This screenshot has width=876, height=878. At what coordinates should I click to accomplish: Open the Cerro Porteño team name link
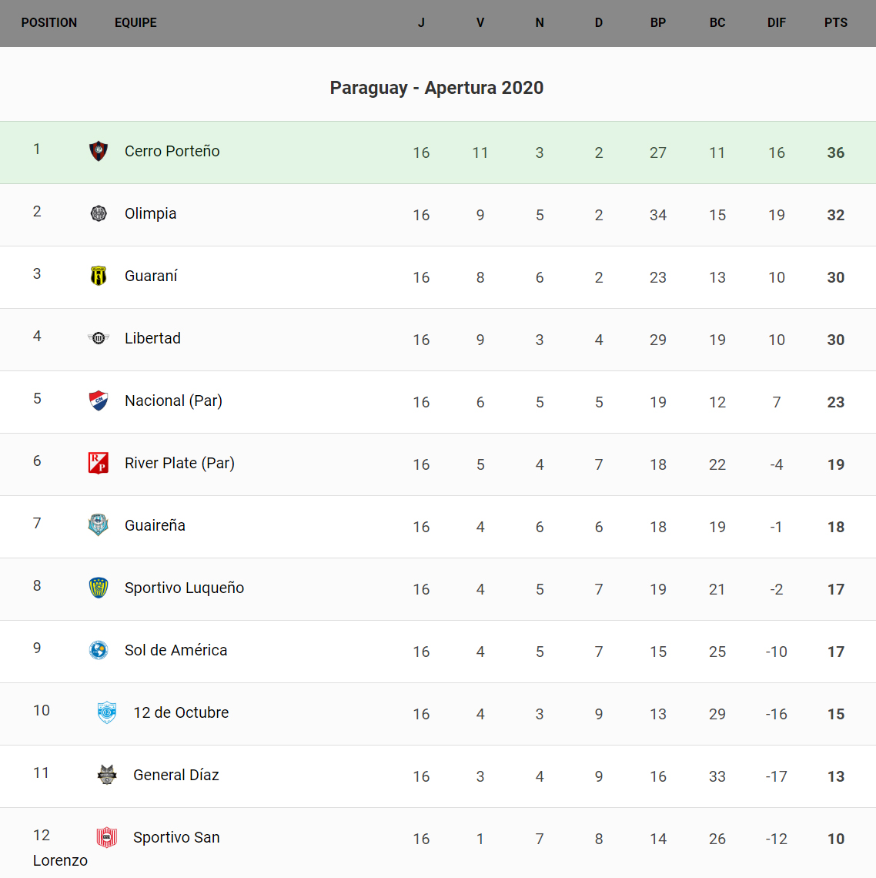coord(172,151)
